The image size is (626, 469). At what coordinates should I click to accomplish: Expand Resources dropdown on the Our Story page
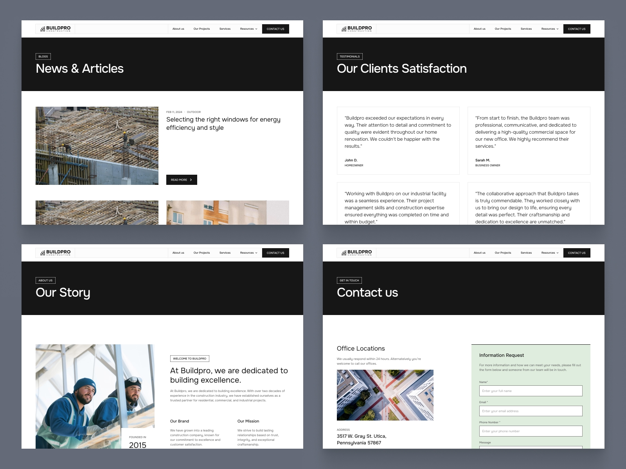[x=249, y=253]
